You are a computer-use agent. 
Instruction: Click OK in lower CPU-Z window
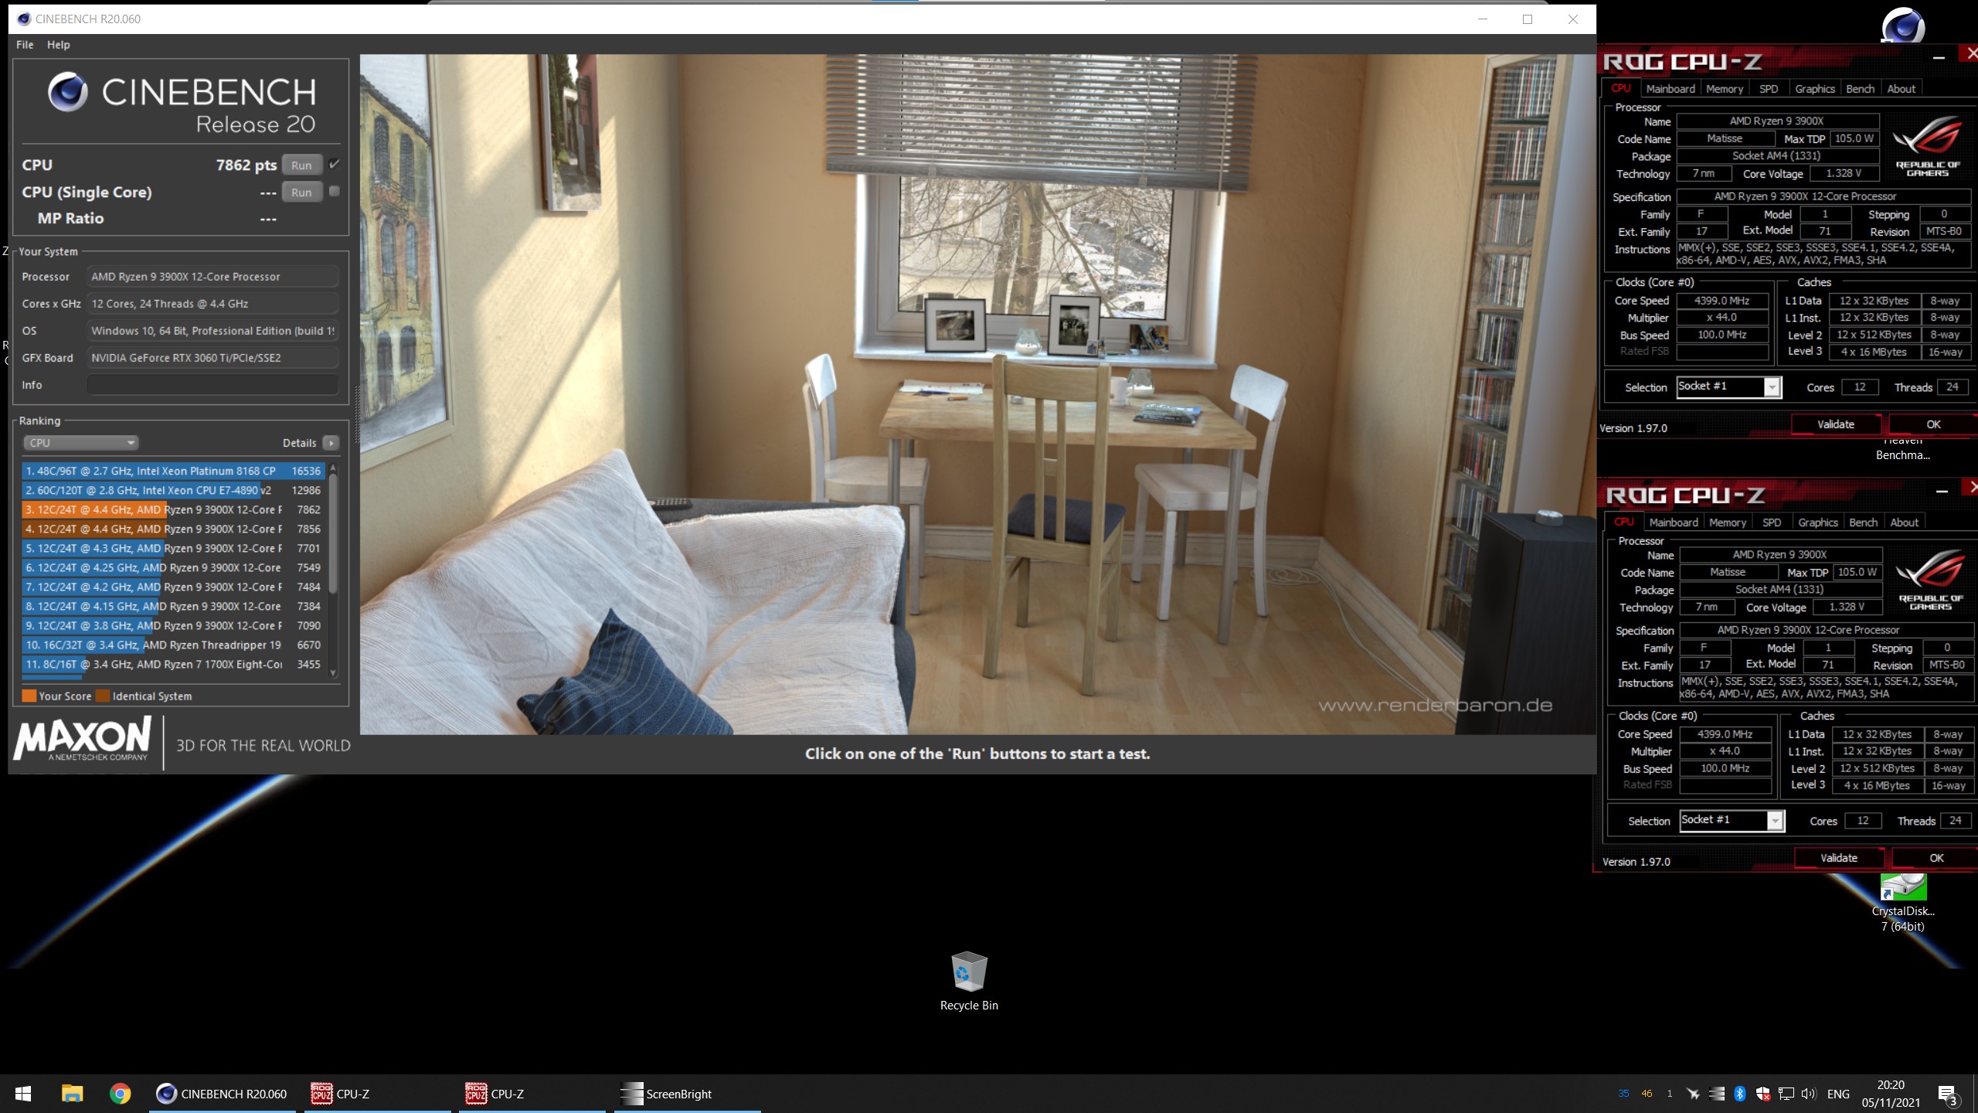coord(1936,858)
